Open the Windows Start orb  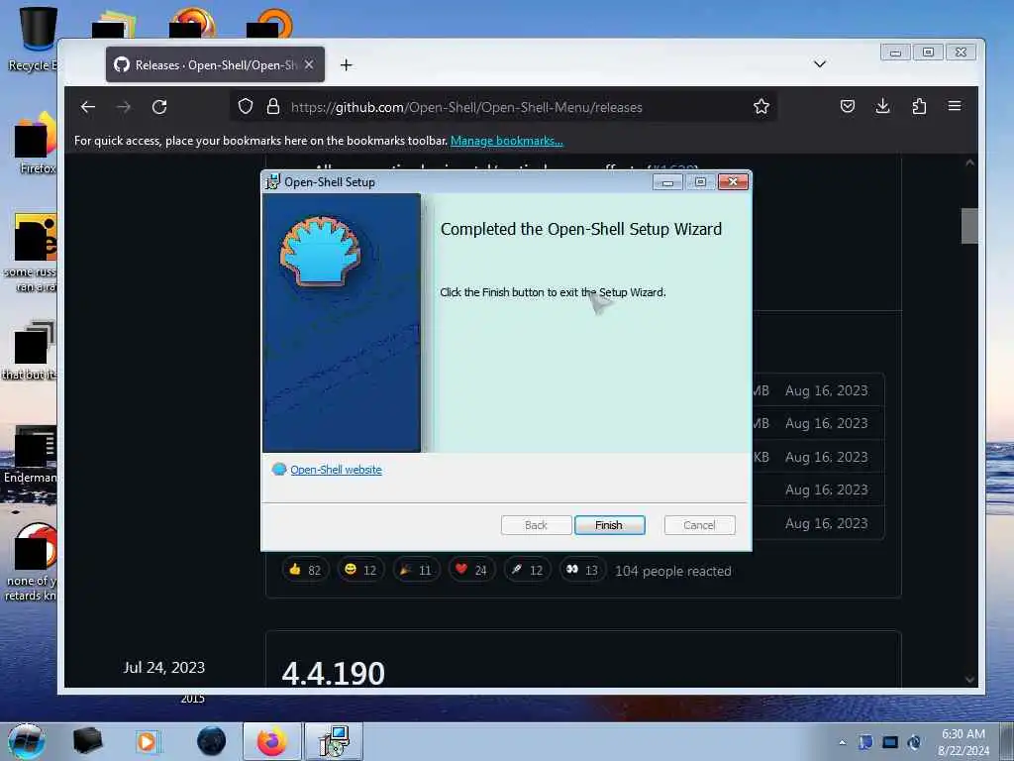[27, 741]
